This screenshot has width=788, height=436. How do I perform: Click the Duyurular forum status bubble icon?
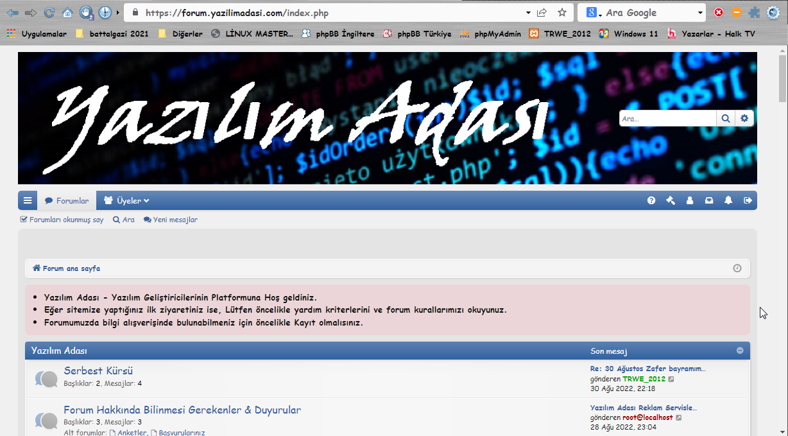tap(46, 420)
